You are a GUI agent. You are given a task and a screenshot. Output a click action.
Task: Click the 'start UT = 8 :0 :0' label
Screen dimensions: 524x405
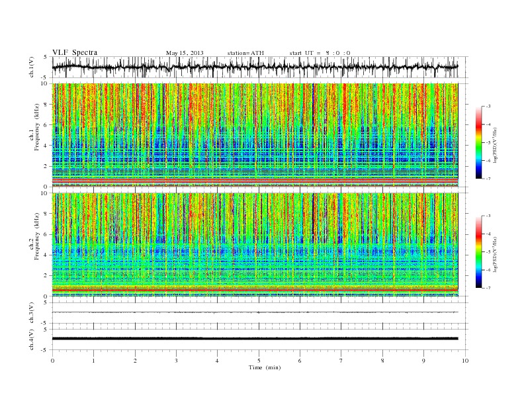[x=320, y=53]
